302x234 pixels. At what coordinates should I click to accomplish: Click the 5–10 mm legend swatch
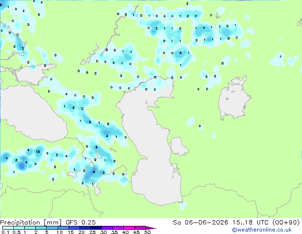[52, 228]
